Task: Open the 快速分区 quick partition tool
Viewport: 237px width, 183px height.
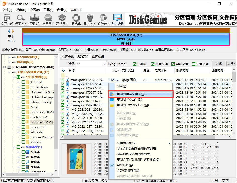Action: coord(48,19)
